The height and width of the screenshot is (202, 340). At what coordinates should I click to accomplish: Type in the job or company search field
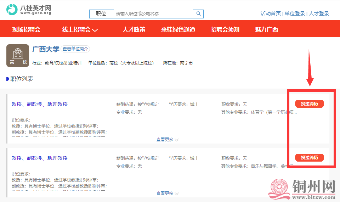point(154,14)
